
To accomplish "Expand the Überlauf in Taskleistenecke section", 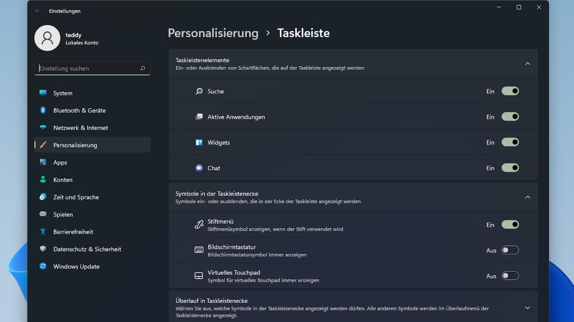I will coord(527,307).
